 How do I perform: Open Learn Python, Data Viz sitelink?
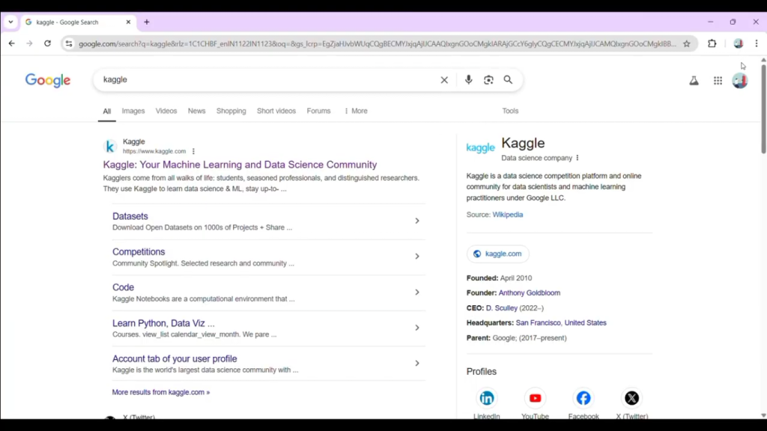163,323
